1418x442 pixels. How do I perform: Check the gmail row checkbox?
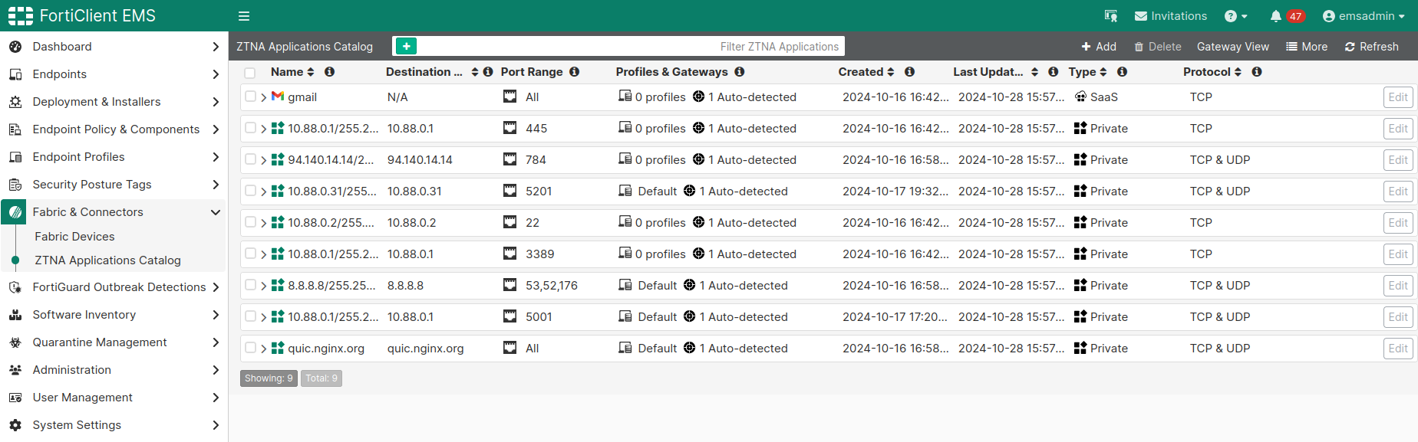[250, 97]
